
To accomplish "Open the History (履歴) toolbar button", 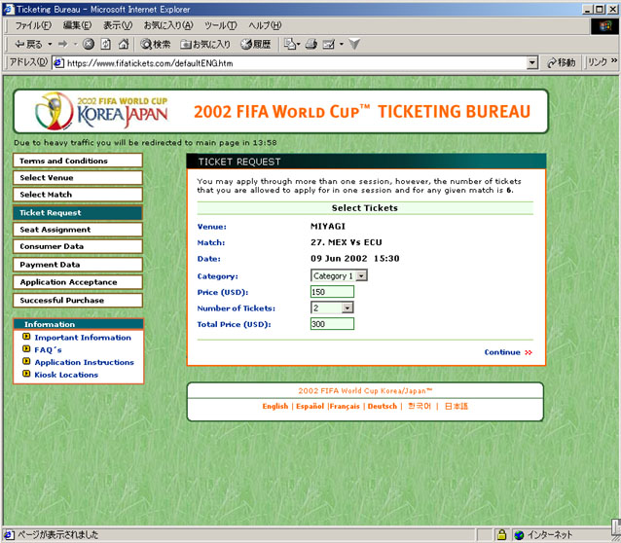I will click(256, 44).
